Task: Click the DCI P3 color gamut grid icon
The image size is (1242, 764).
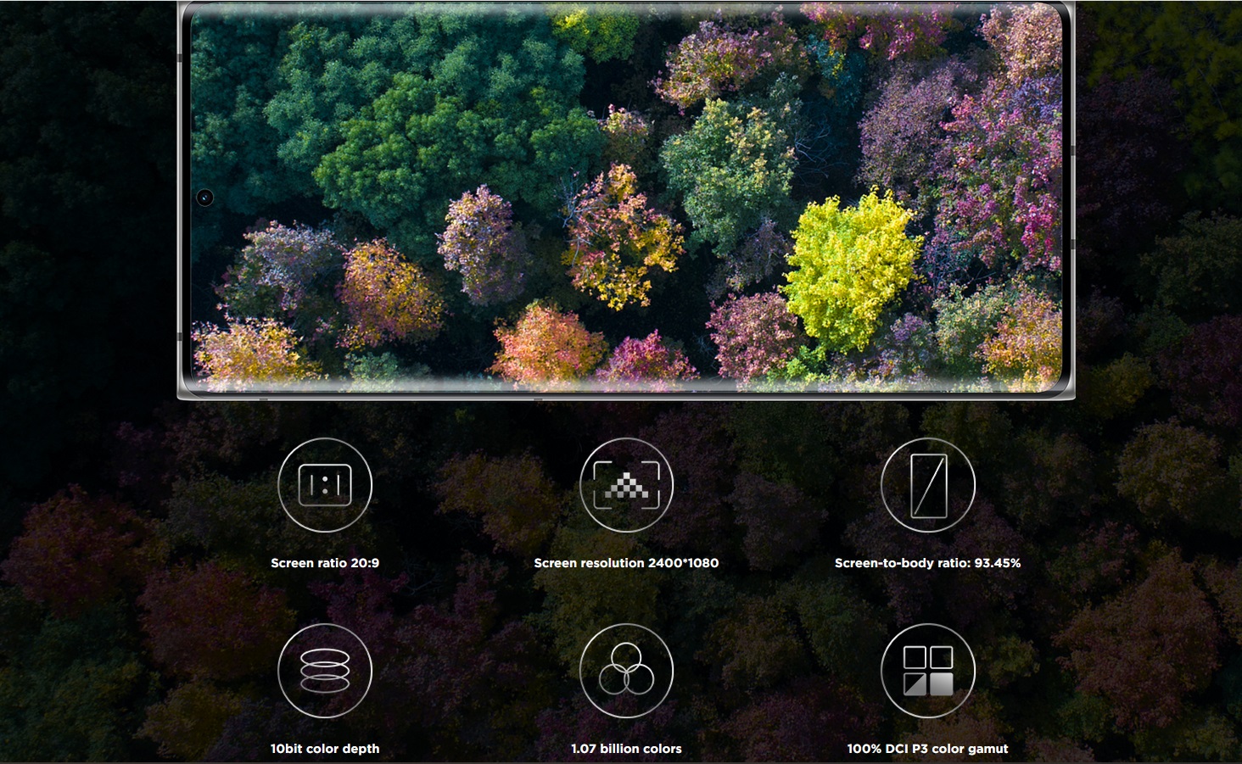Action: (928, 671)
